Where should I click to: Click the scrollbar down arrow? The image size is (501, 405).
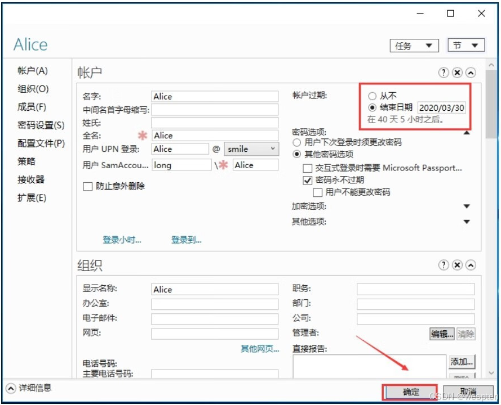click(x=491, y=372)
